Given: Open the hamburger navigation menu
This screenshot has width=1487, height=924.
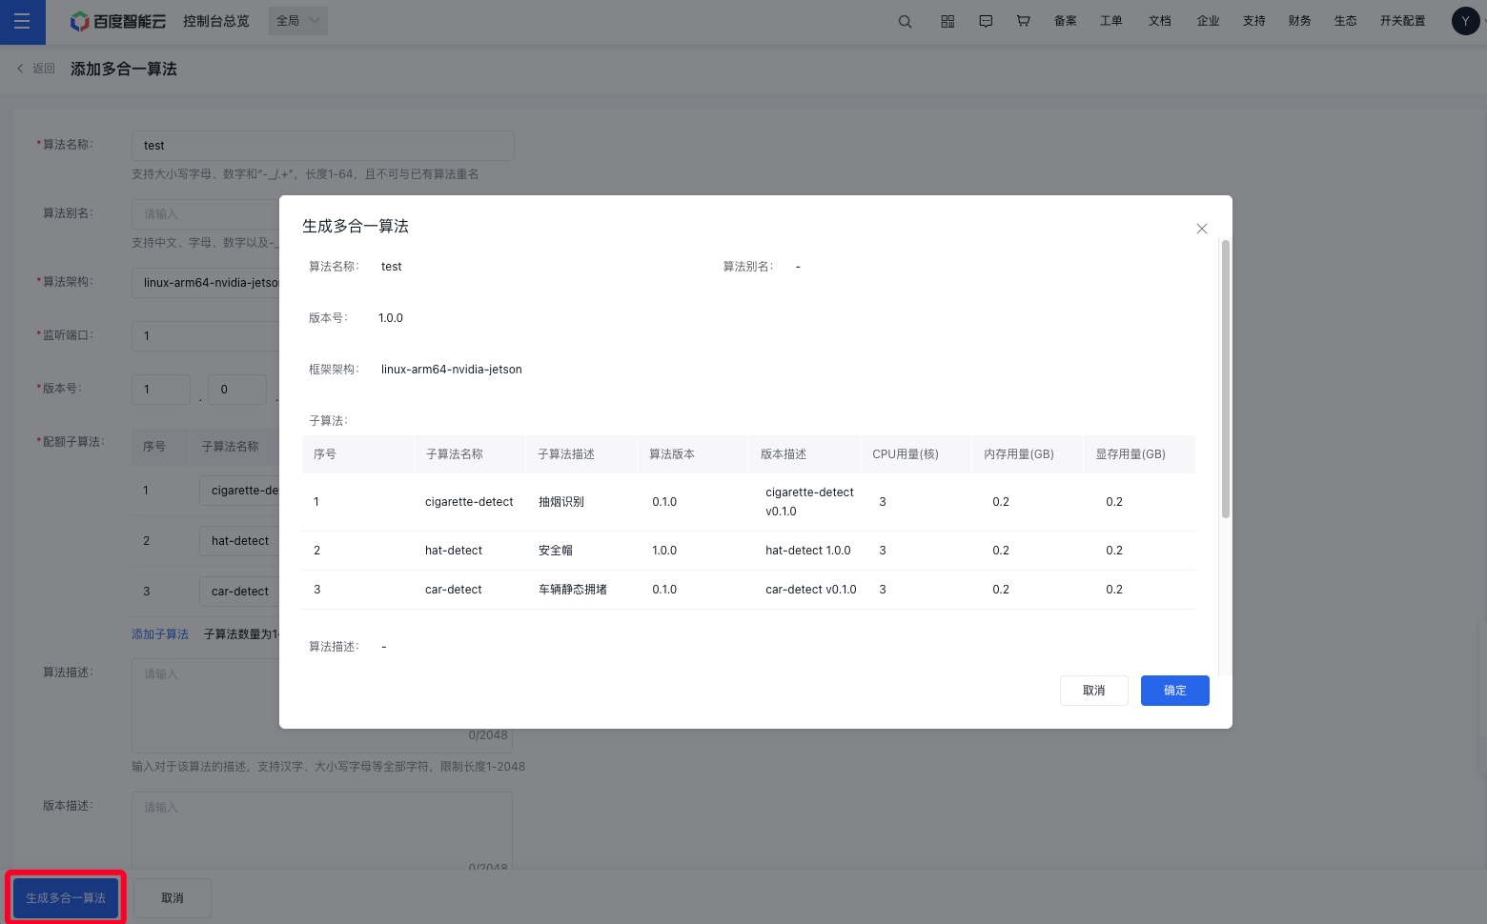Looking at the screenshot, I should click(22, 21).
